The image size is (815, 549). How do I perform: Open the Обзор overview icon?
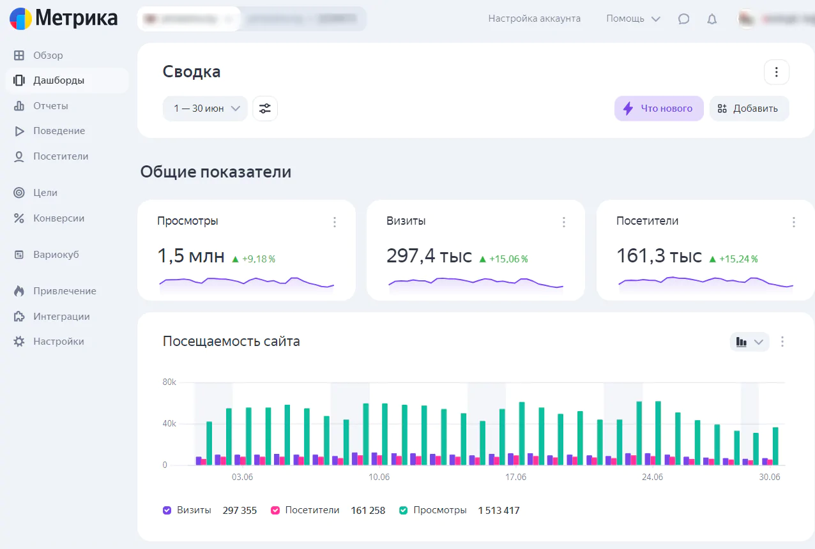click(x=19, y=56)
